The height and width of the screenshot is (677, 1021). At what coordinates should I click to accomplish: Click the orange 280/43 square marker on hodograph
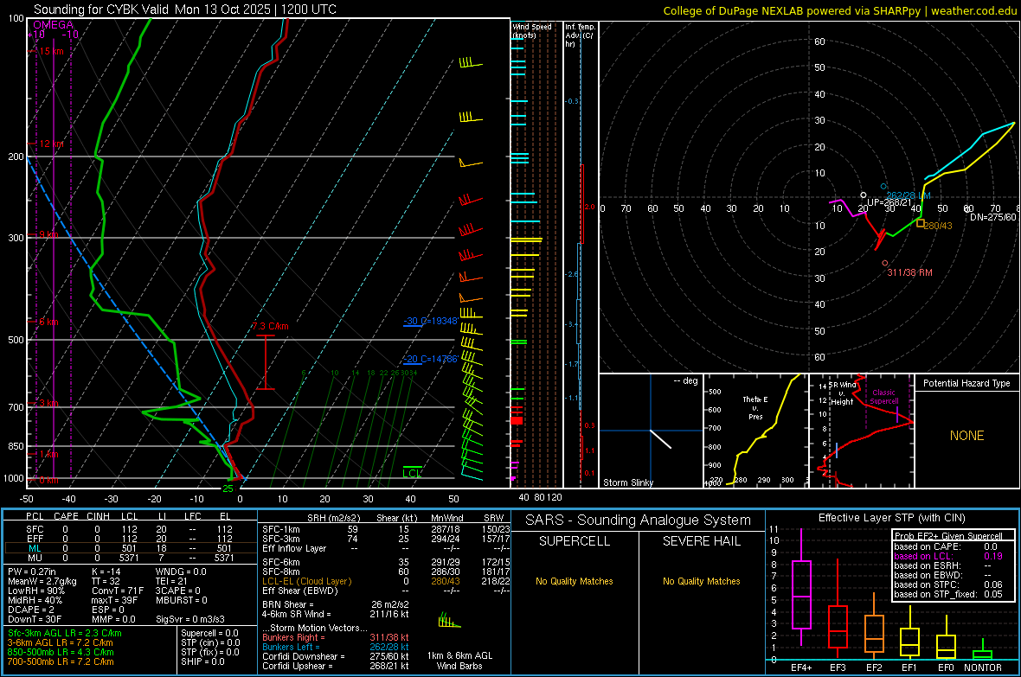(921, 223)
